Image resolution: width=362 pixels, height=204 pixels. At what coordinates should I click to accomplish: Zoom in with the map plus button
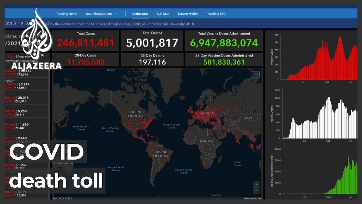[x=256, y=184]
